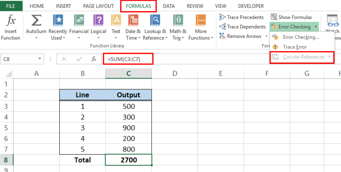
Task: Select row 3 header
Action: (7, 106)
